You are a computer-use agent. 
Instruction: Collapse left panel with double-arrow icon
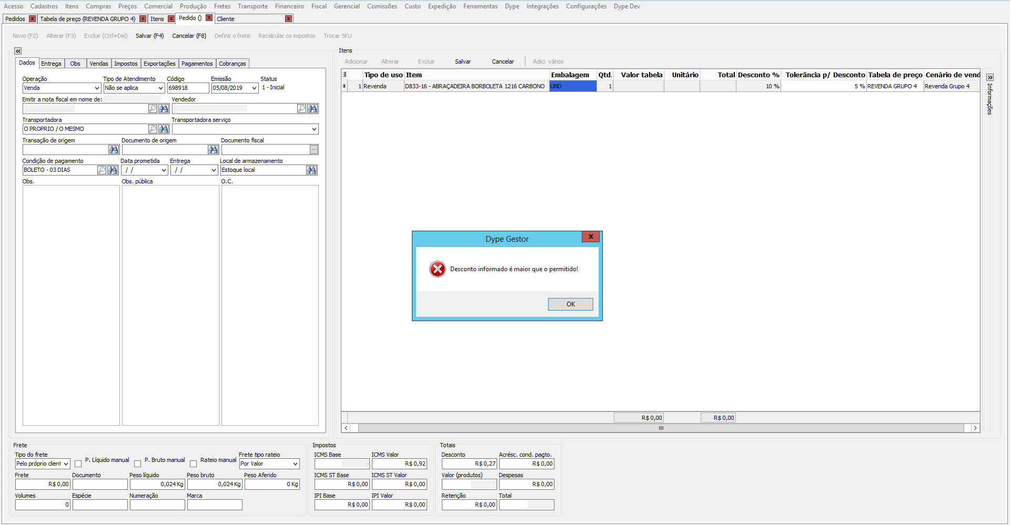pyautogui.click(x=18, y=51)
